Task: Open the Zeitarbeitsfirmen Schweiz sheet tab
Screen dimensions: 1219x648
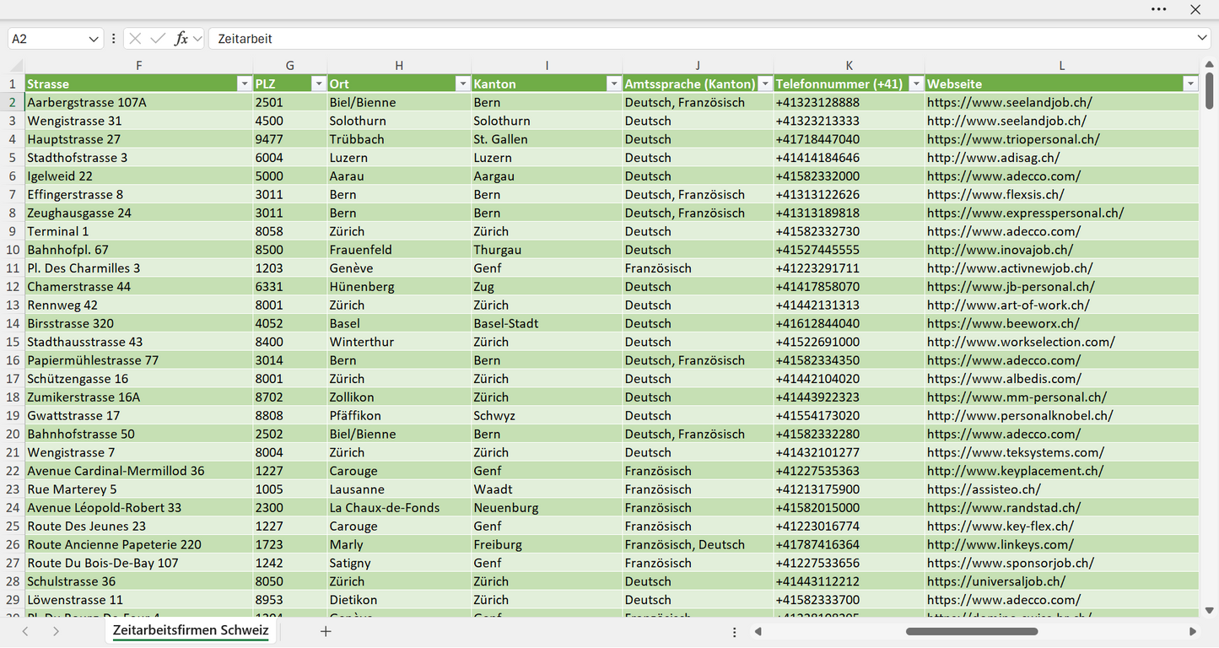Action: 191,630
